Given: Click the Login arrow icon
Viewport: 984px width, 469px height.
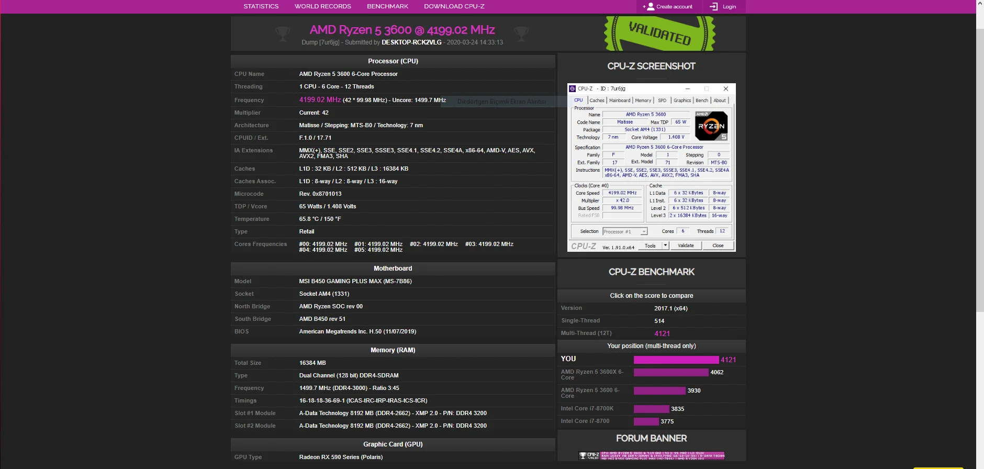Looking at the screenshot, I should [x=713, y=6].
